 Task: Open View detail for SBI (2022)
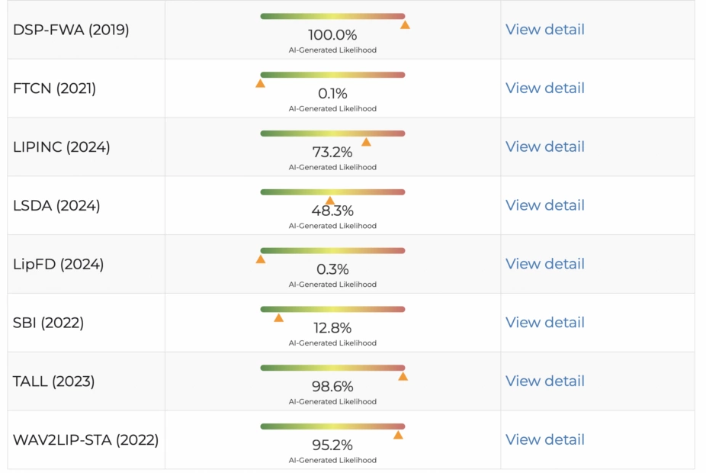pyautogui.click(x=544, y=323)
